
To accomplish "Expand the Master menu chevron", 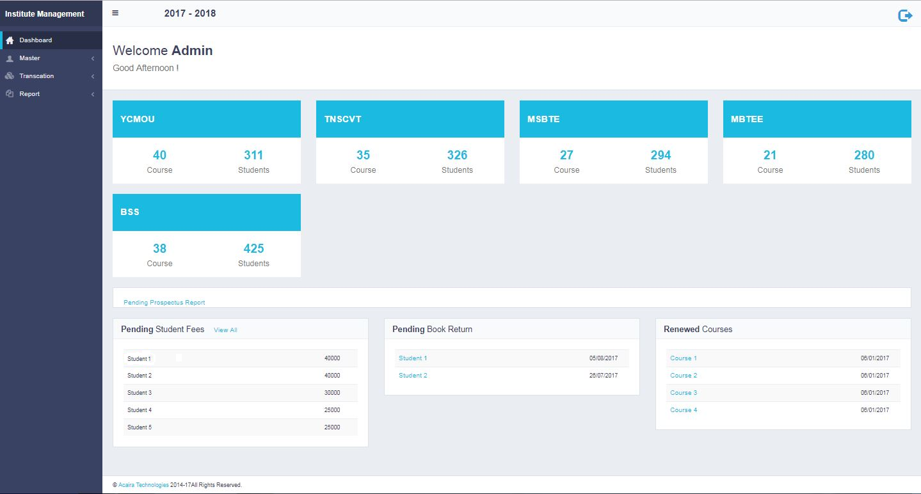I will tap(93, 59).
